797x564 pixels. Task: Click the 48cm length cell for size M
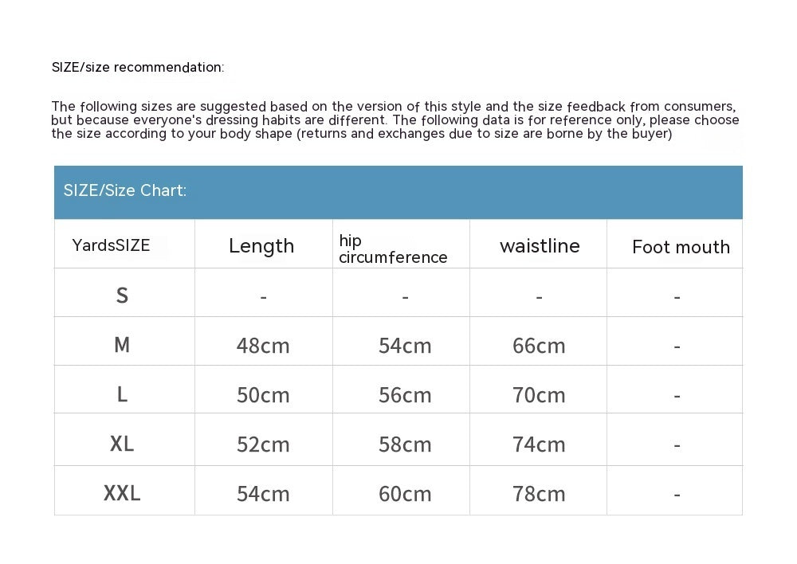point(263,346)
